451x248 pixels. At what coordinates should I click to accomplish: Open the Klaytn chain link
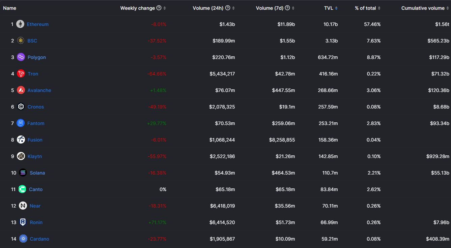tap(35, 156)
